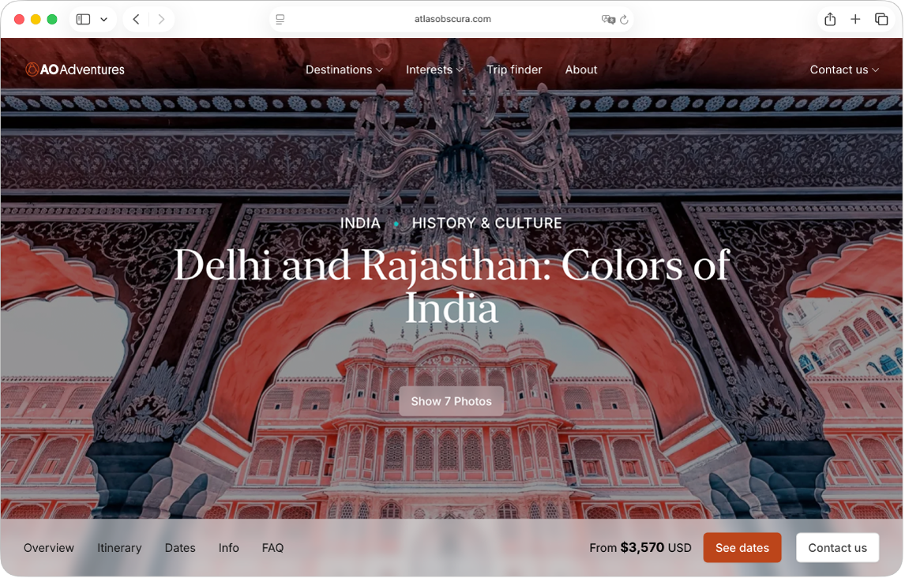Click the See dates button
The height and width of the screenshot is (578, 905).
742,547
